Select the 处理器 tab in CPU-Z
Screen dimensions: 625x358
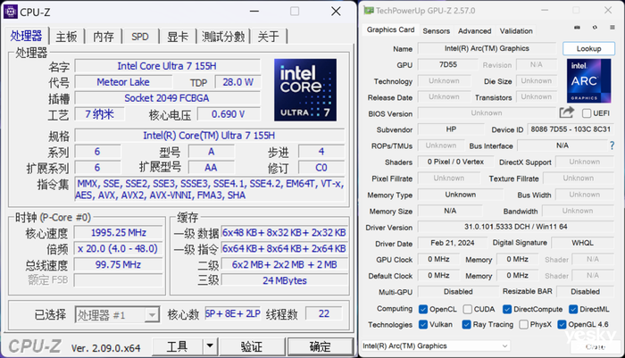pos(26,36)
